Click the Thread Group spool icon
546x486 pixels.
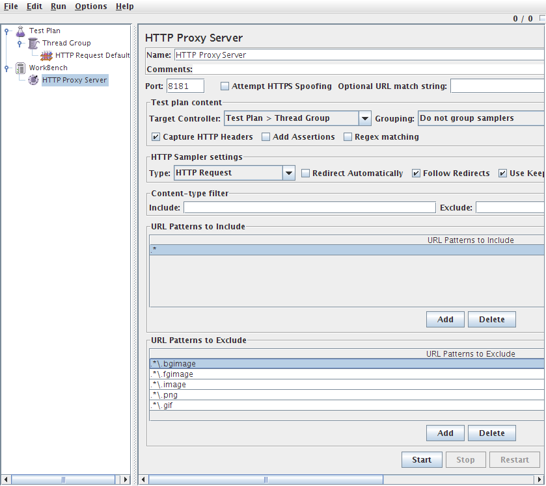(33, 44)
